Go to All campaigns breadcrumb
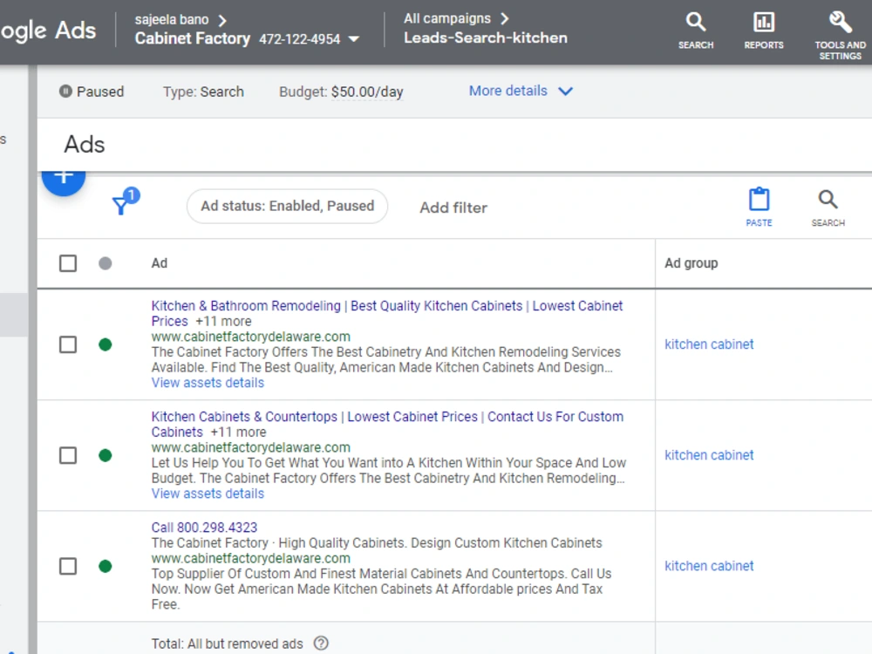Image resolution: width=872 pixels, height=654 pixels. click(447, 18)
